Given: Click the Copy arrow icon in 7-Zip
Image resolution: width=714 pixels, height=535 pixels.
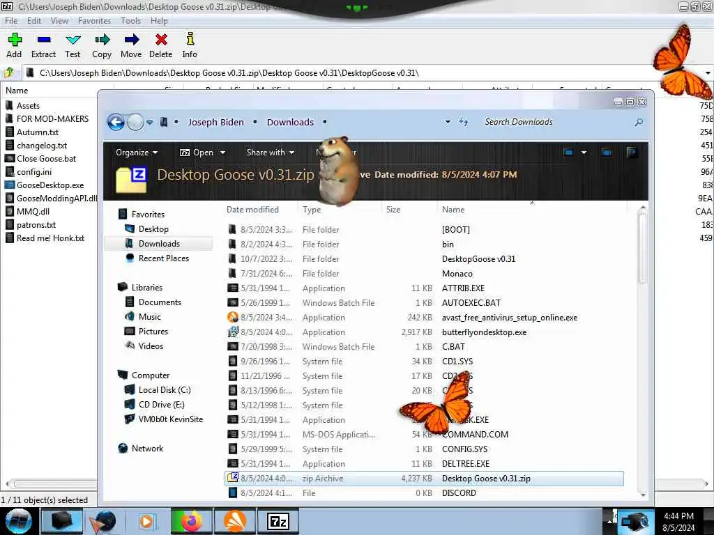Looking at the screenshot, I should point(102,40).
